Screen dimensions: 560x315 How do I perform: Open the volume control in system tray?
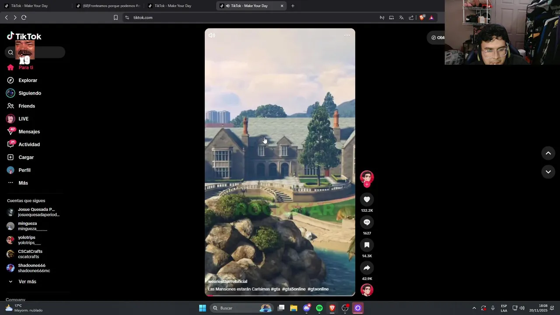[x=522, y=308]
